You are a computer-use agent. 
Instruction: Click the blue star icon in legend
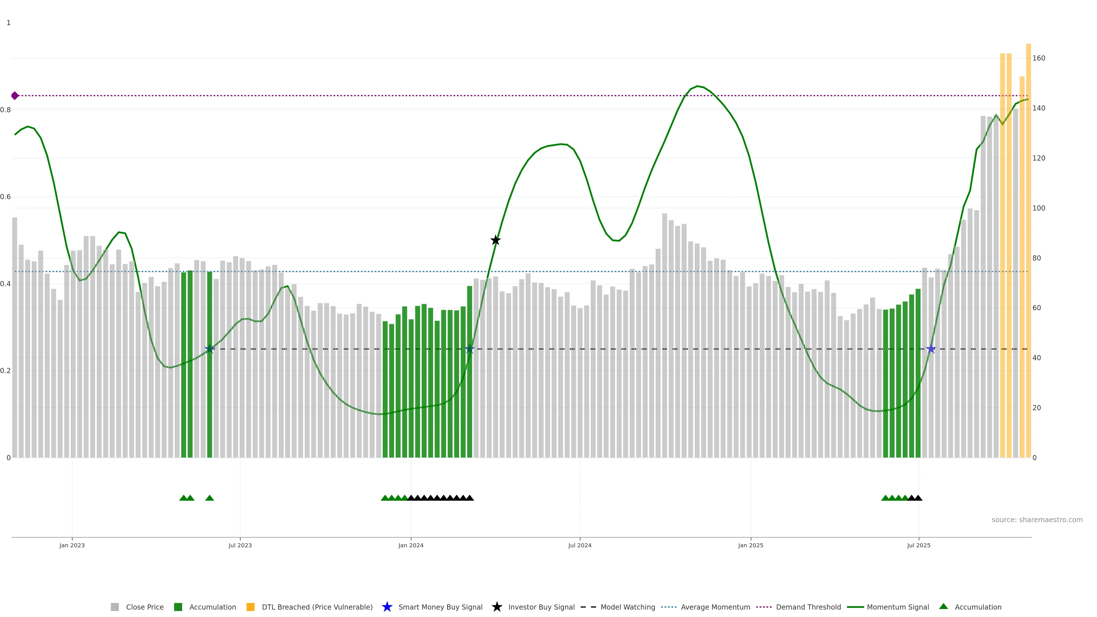pos(387,607)
